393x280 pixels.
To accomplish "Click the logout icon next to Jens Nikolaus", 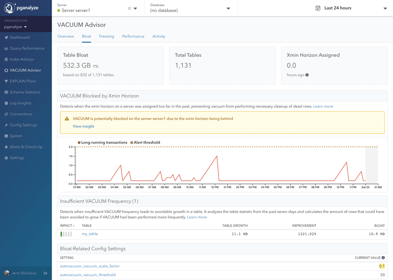I will click(x=46, y=273).
